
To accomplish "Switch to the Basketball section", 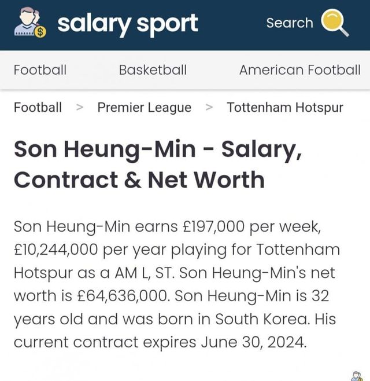I will (x=153, y=70).
